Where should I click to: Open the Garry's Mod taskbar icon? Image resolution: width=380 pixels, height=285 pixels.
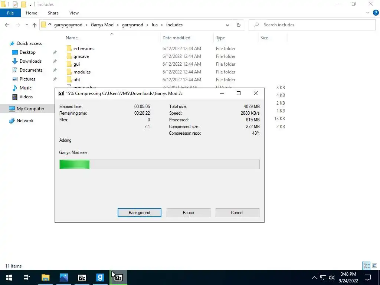coord(100,278)
